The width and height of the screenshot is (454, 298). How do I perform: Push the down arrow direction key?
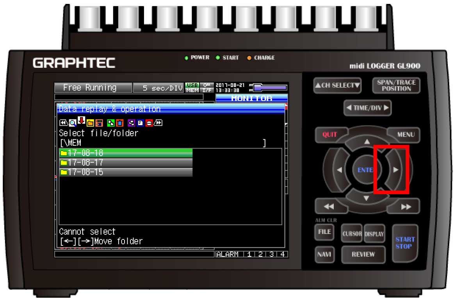[x=367, y=198]
